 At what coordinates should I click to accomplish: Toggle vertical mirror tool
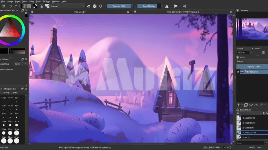pyautogui.click(x=176, y=6)
